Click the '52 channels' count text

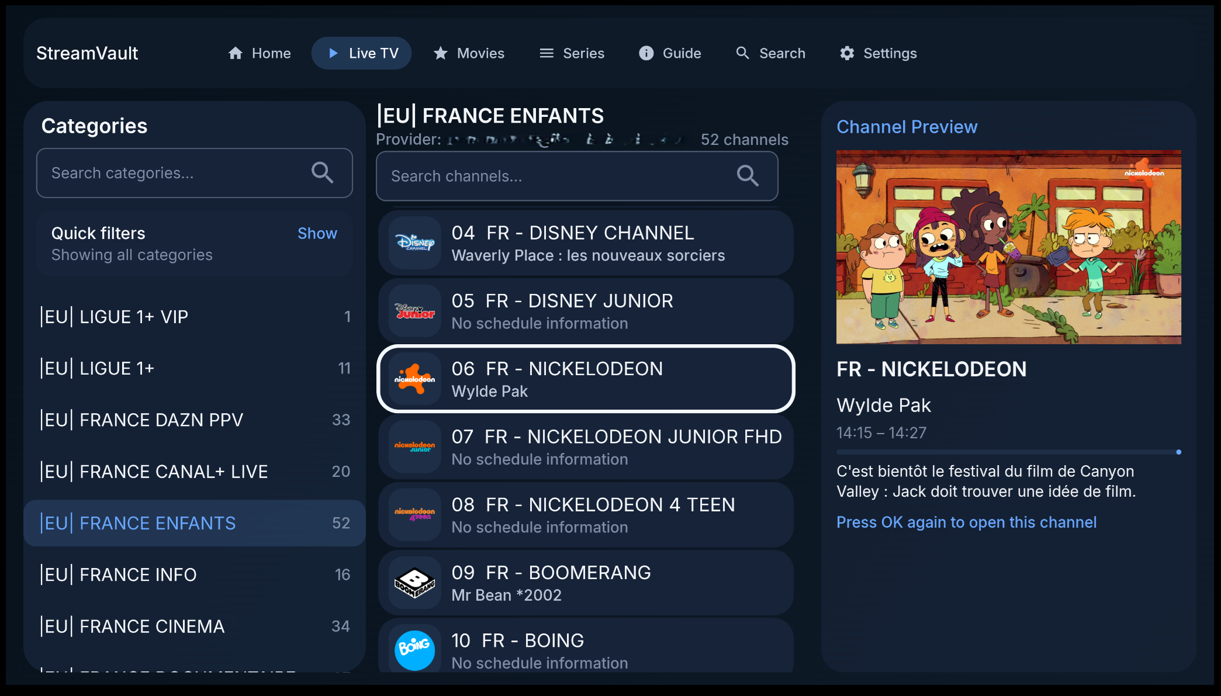click(x=745, y=140)
